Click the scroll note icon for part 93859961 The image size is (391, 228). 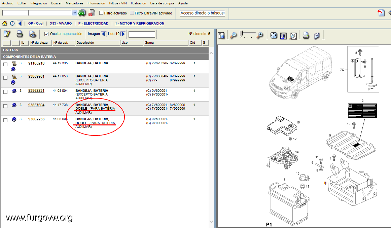14,77
